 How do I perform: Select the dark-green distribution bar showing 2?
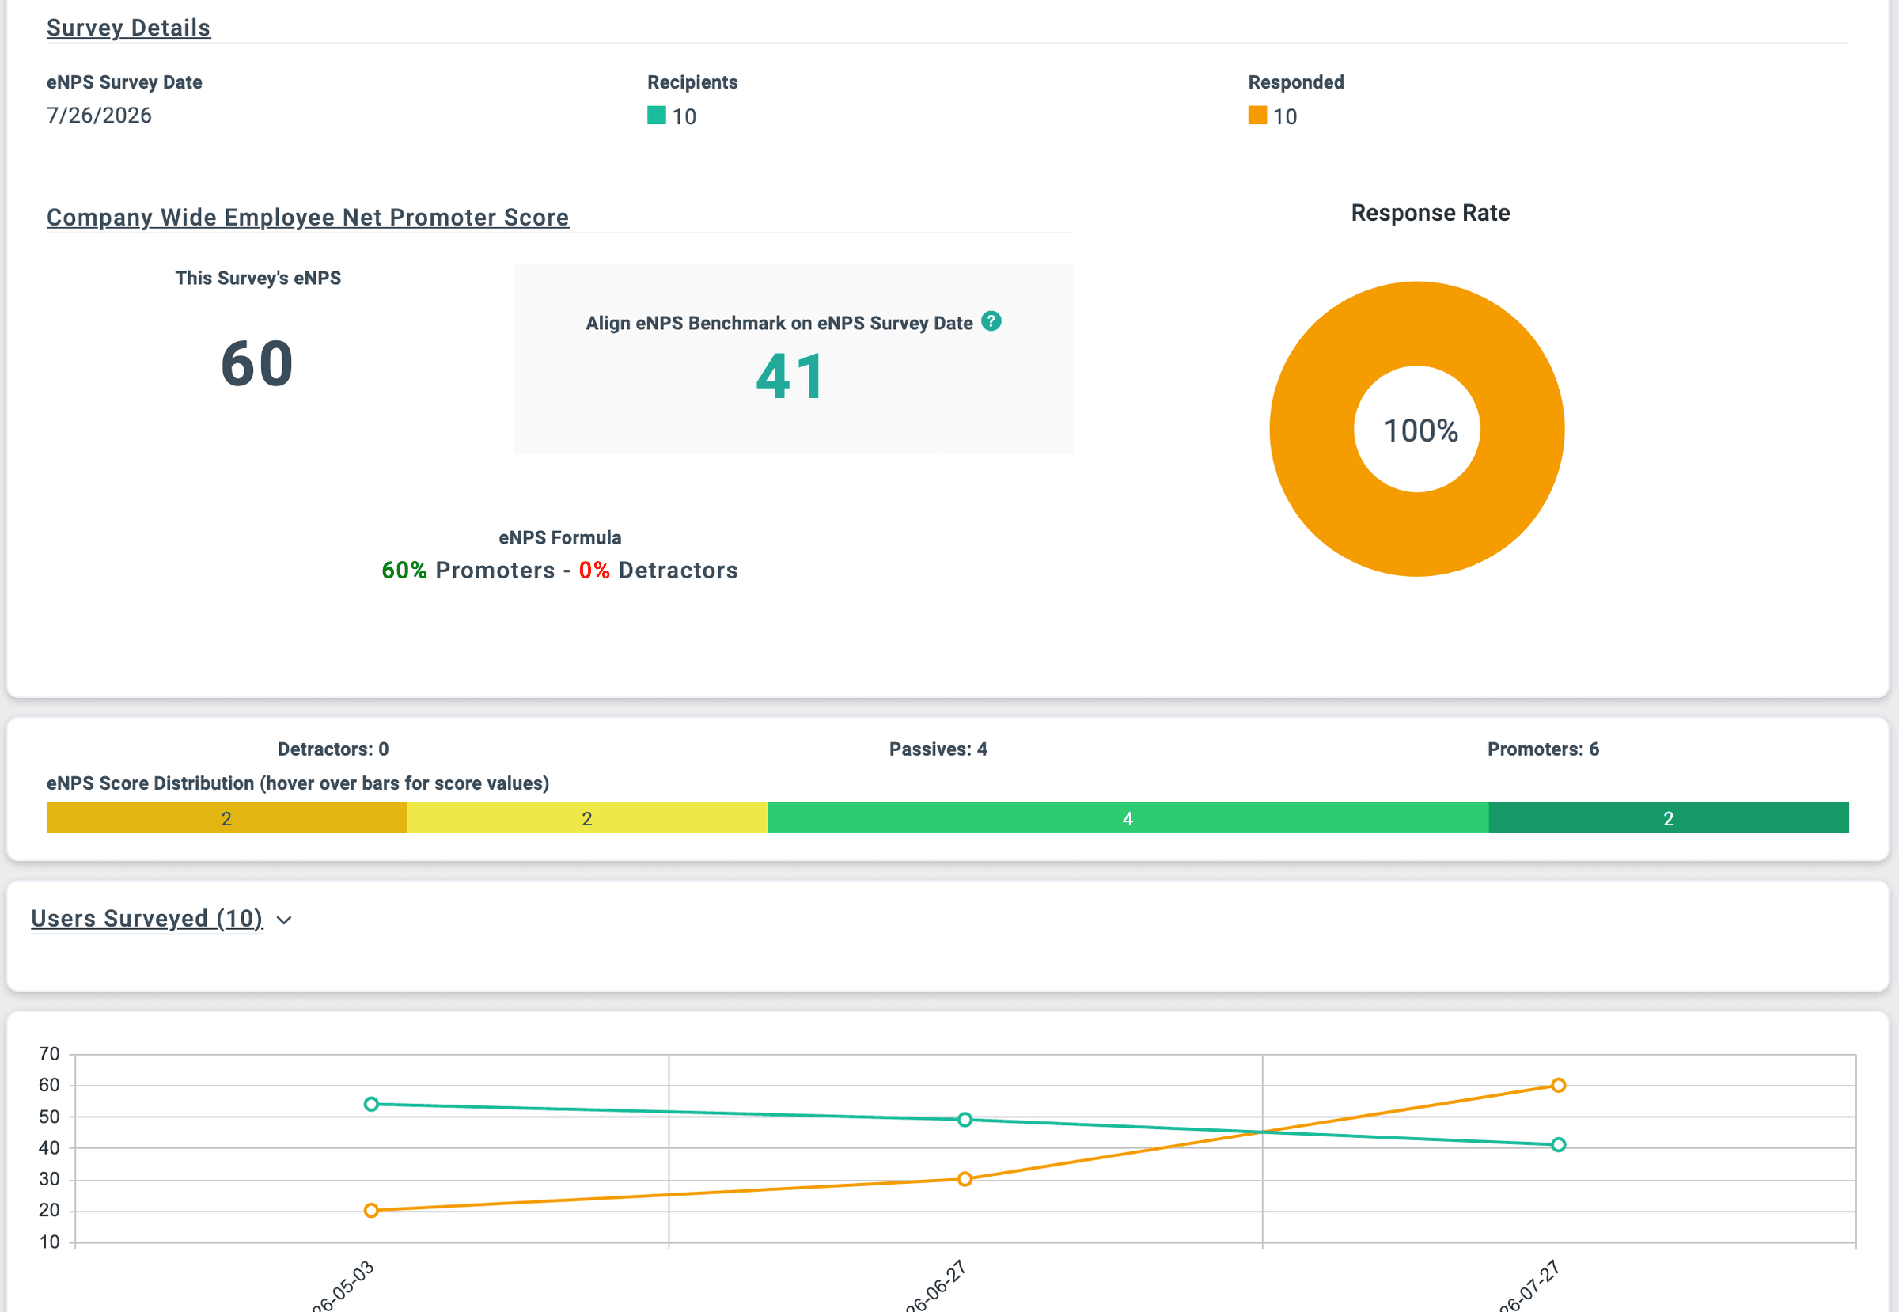click(x=1669, y=818)
